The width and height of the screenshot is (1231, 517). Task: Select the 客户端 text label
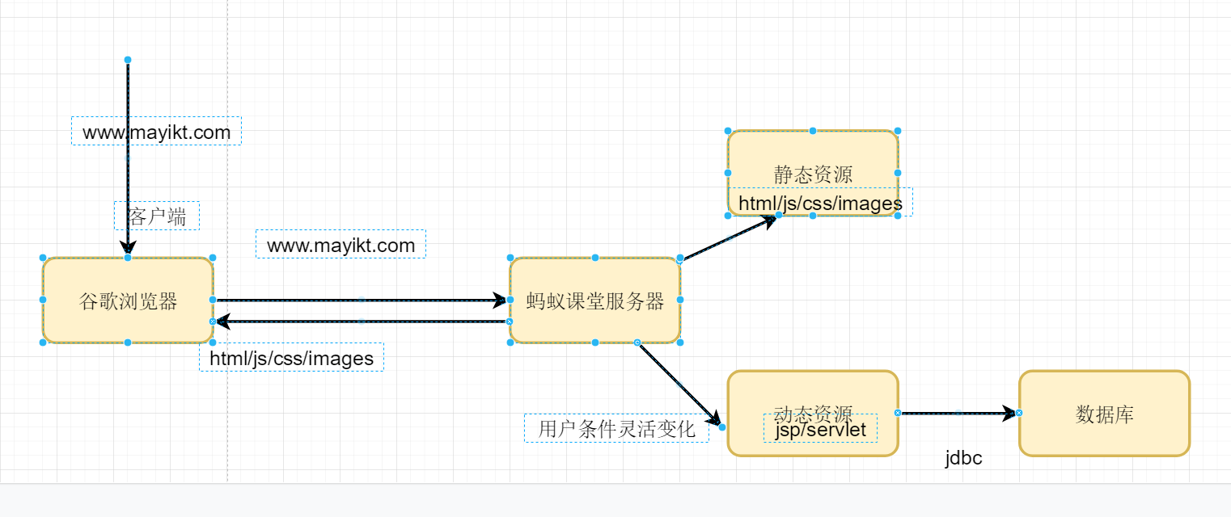[x=156, y=216]
